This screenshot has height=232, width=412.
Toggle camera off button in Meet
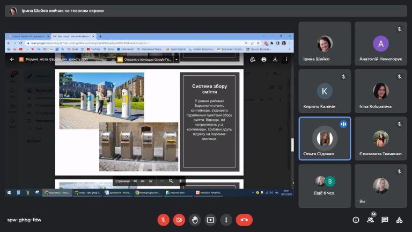pyautogui.click(x=179, y=220)
